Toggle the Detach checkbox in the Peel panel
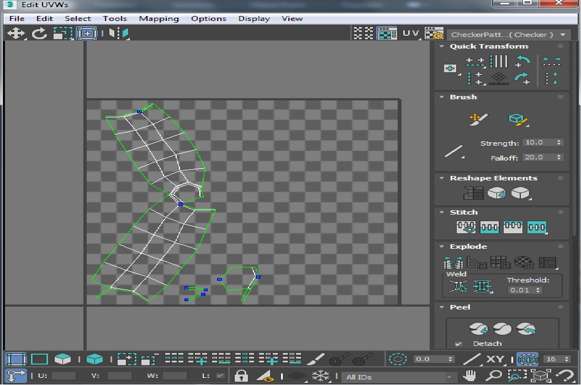The image size is (581, 385). [x=458, y=344]
